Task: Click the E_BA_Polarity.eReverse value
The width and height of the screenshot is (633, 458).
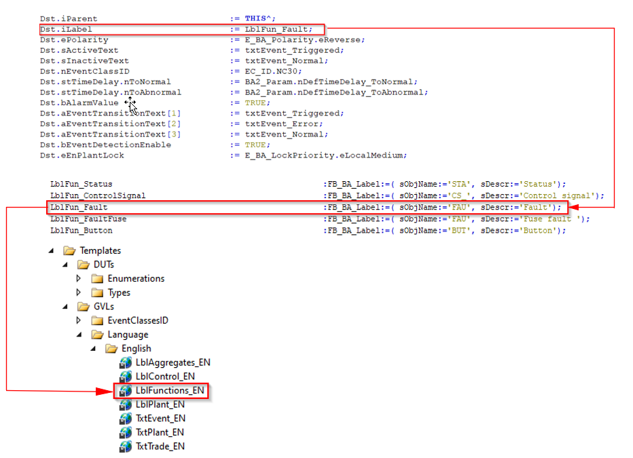Action: click(x=304, y=40)
